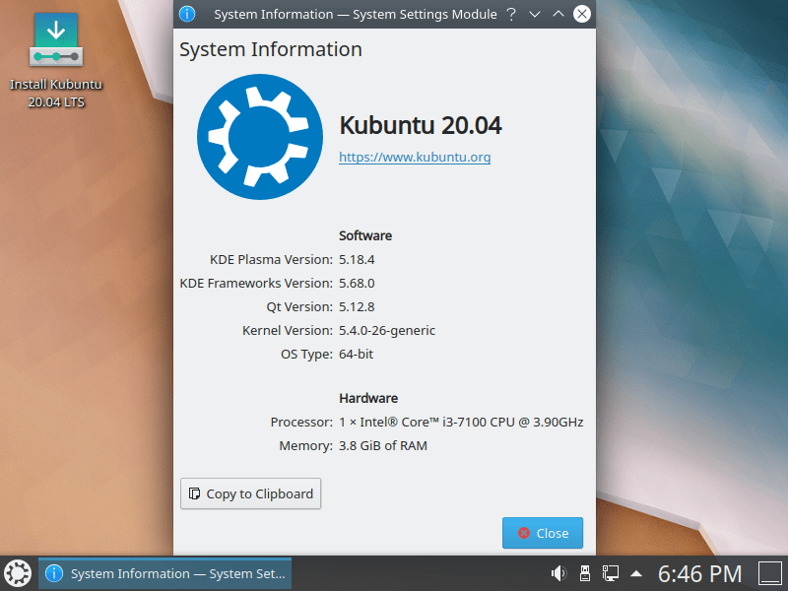Click the KDE Plasma Version value 5.18.4
Image resolution: width=788 pixels, height=591 pixels.
(x=357, y=260)
